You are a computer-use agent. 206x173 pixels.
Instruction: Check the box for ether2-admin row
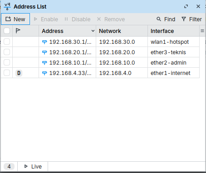click(x=7, y=62)
